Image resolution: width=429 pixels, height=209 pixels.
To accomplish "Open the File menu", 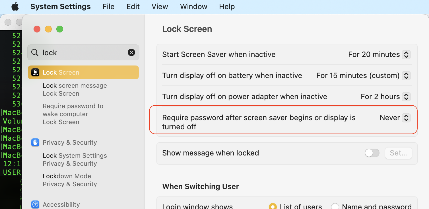I will (x=108, y=7).
